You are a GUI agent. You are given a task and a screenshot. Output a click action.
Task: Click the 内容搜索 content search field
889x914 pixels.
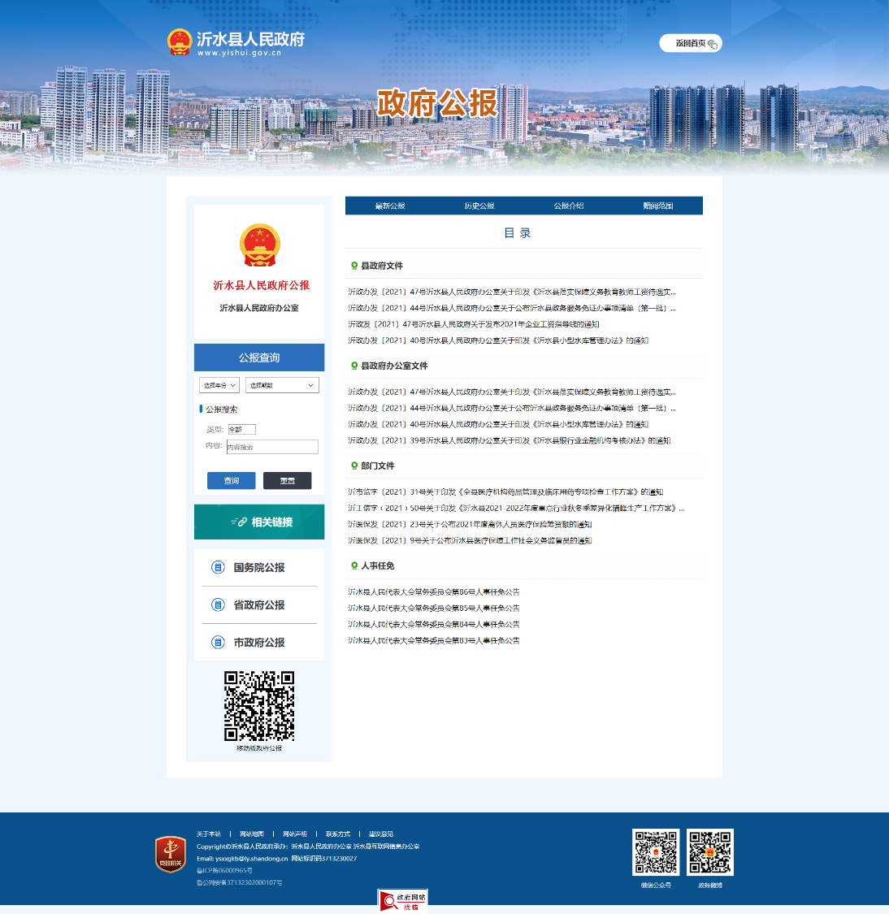click(x=272, y=447)
